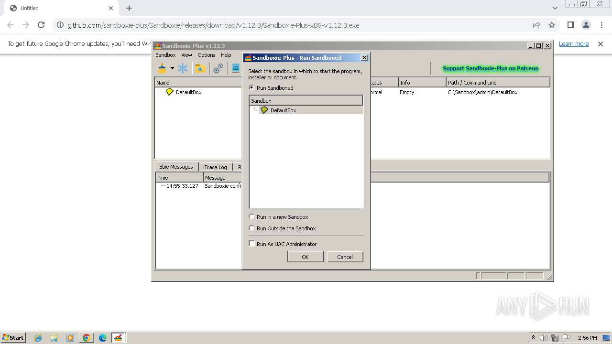612x344 pixels.
Task: Open the dropdown arrow beside the broom icon
Action: 172,68
